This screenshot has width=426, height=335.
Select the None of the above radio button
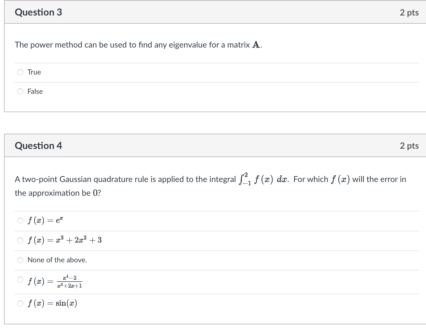coord(20,260)
